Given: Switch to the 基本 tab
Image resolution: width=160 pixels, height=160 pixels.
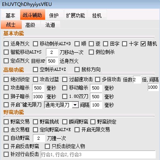Looking at the screenshot, I should 10,15.
